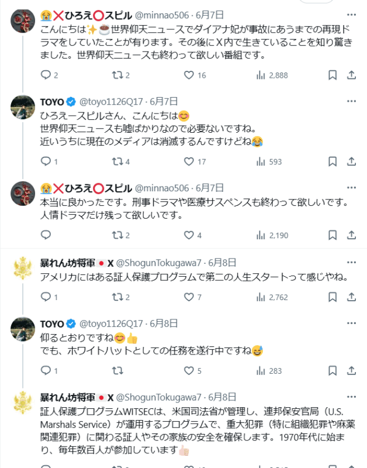Viewport: 367px width, 468px height.
Task: Open more options on 暴れん坊将軍 first tweet
Action: 351,262
